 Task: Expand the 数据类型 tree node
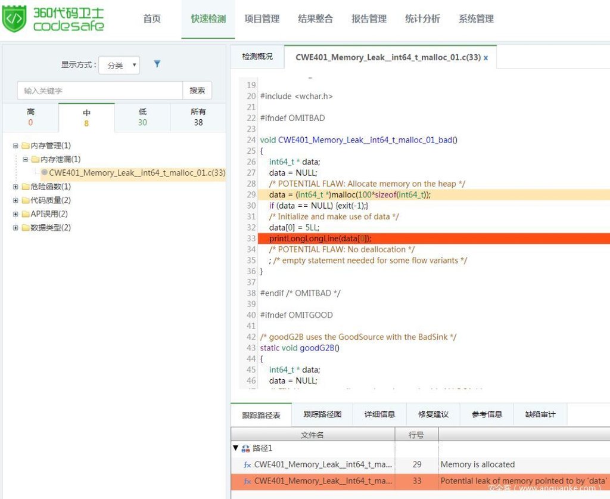[15, 228]
